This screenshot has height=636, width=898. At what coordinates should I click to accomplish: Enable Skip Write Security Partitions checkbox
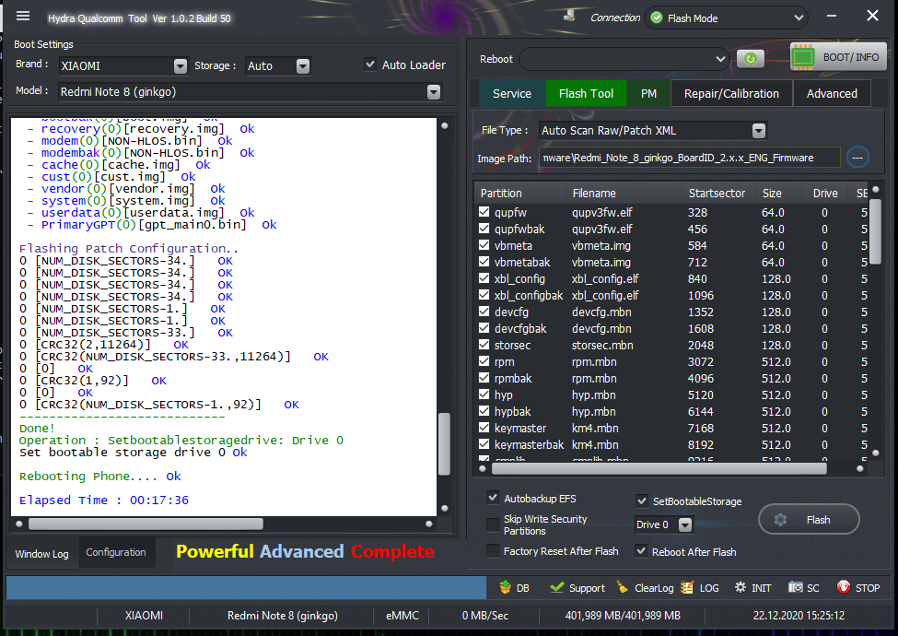tap(493, 524)
